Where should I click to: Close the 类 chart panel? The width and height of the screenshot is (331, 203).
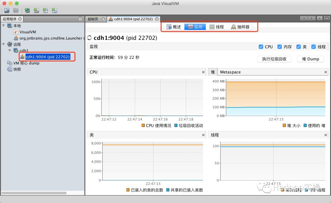(x=203, y=135)
